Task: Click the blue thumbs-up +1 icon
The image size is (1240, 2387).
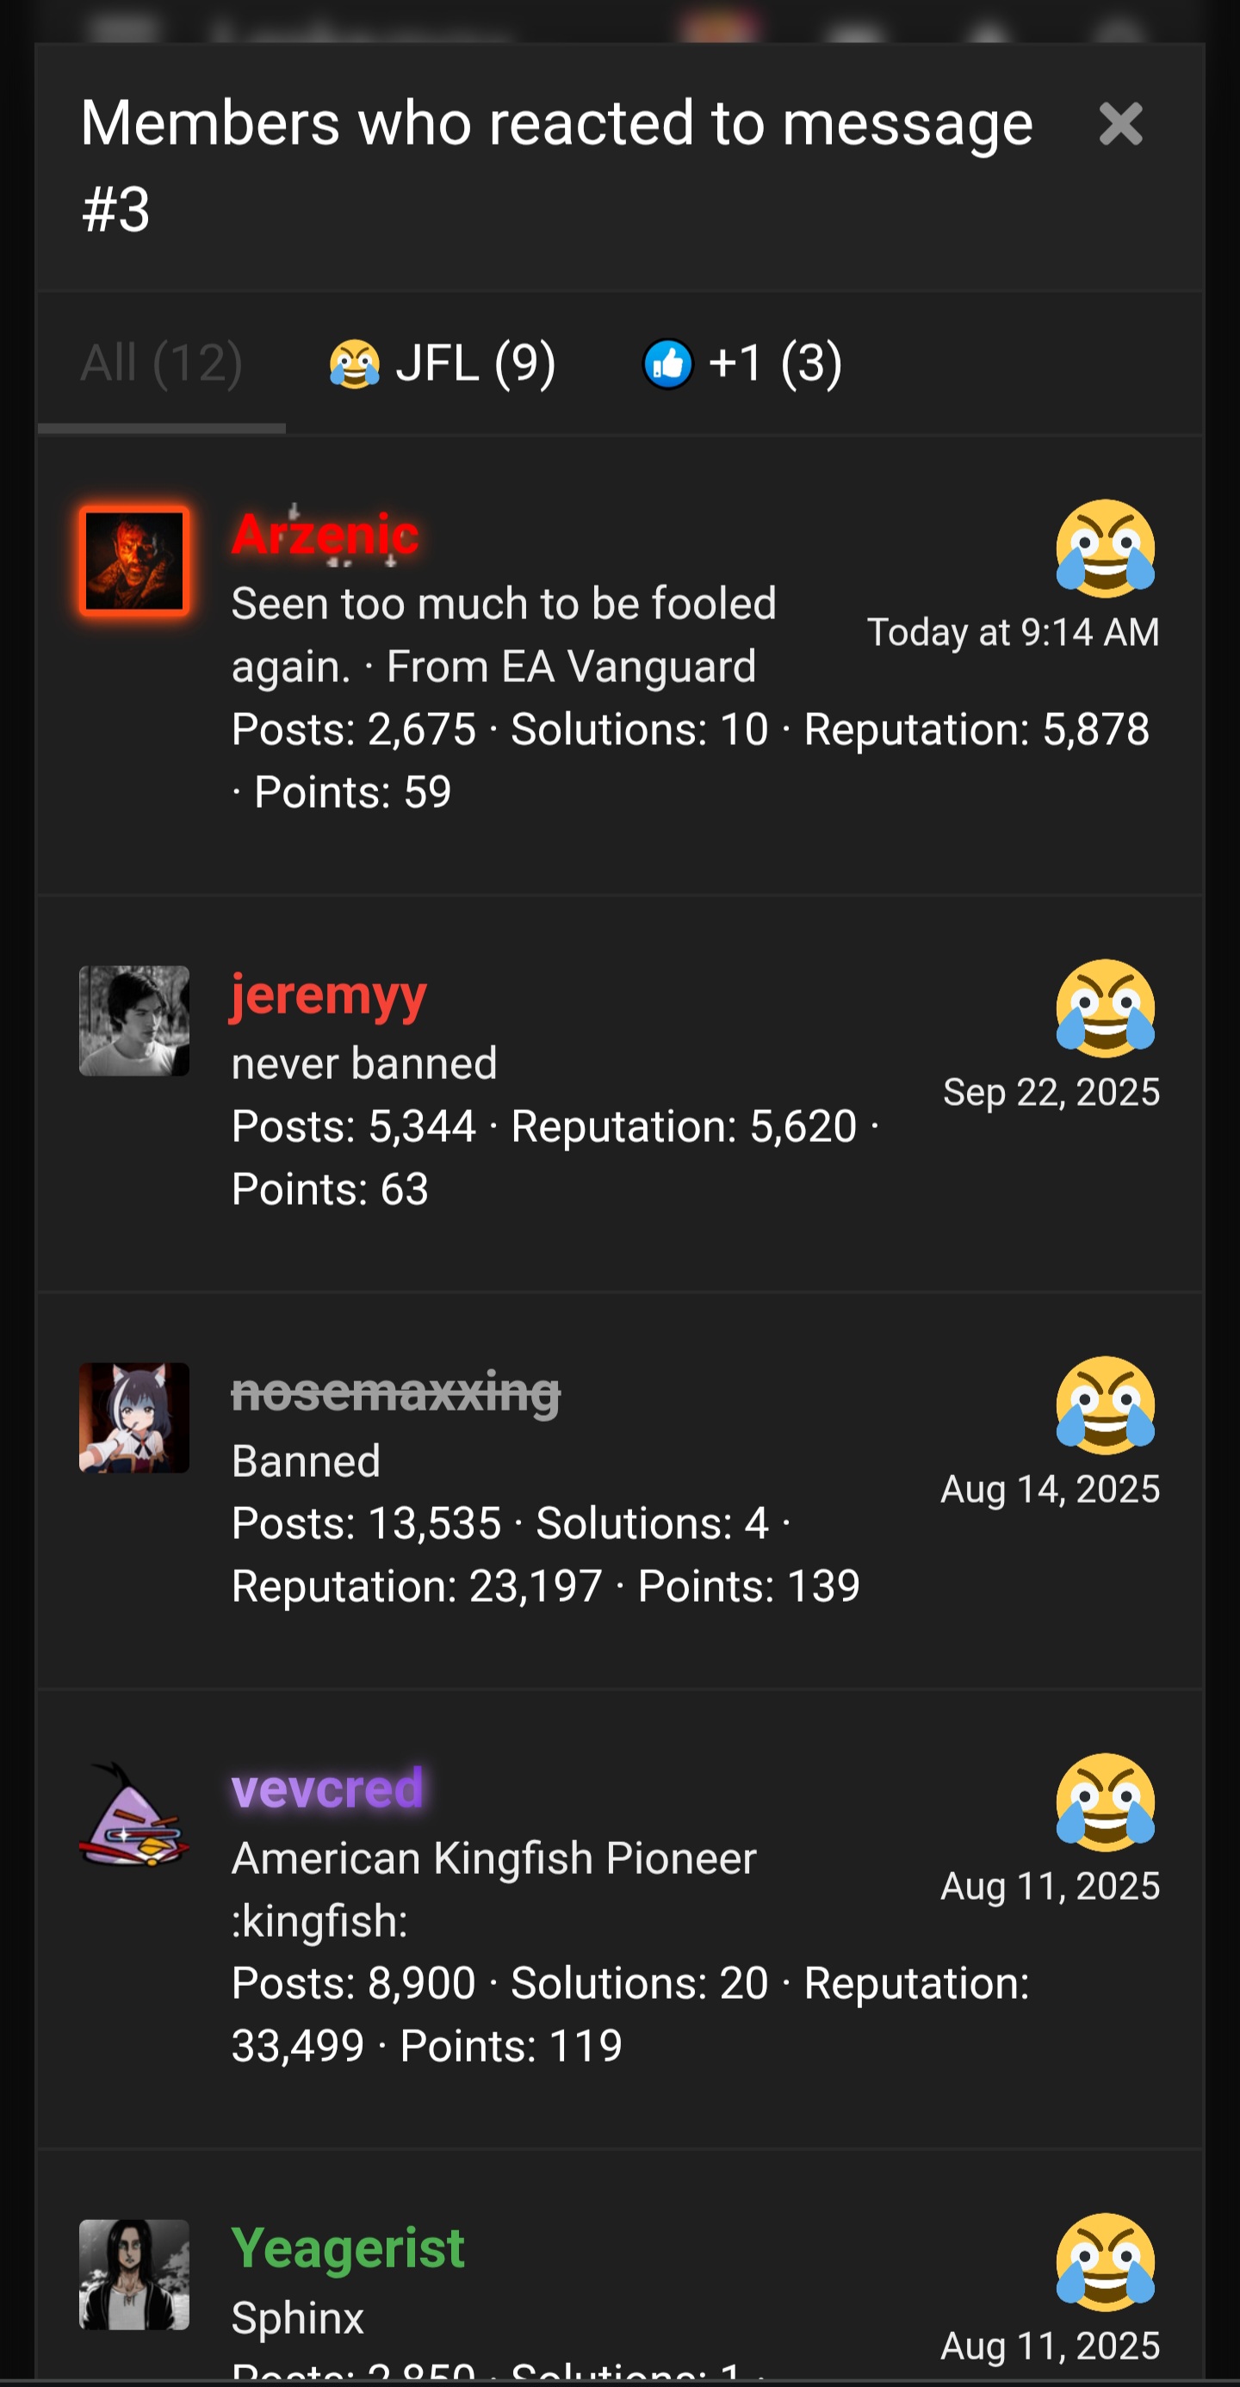Action: [x=667, y=363]
